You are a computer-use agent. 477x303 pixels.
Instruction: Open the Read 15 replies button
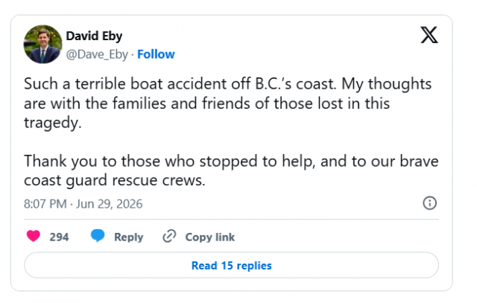click(x=232, y=265)
